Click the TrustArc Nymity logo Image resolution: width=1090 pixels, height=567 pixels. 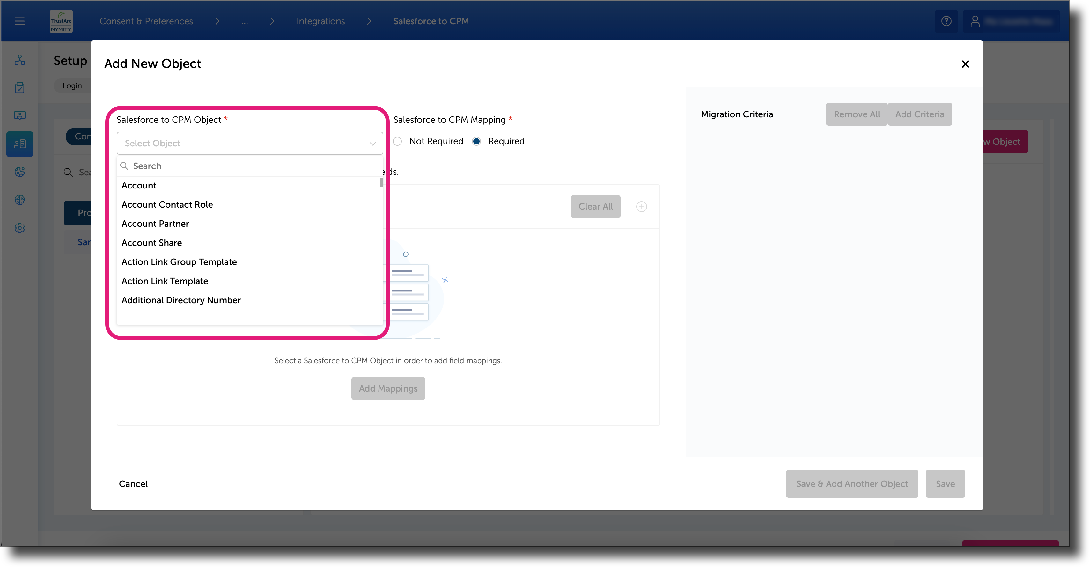point(61,21)
